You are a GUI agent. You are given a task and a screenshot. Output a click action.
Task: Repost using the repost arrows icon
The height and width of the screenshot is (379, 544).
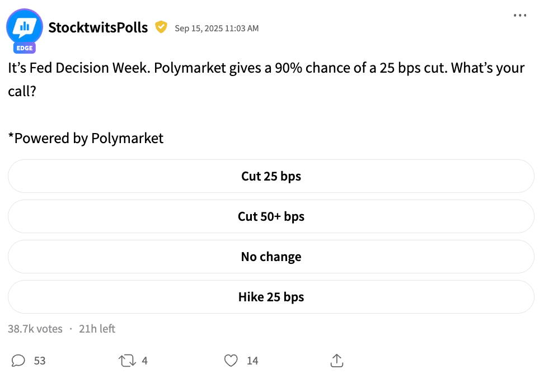(x=127, y=361)
